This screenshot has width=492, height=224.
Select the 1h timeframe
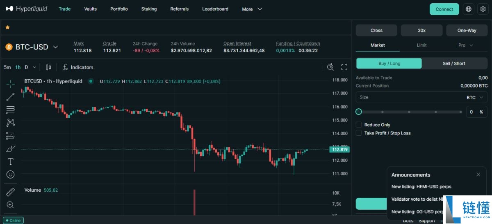18,67
